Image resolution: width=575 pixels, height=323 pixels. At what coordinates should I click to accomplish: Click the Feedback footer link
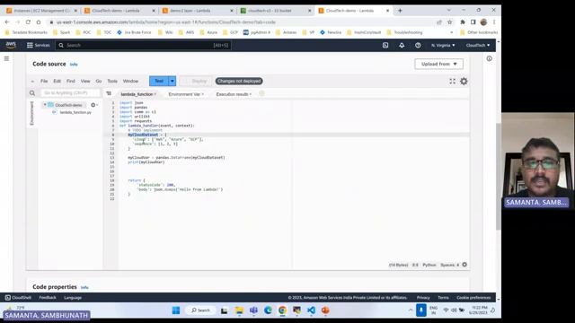[48, 297]
